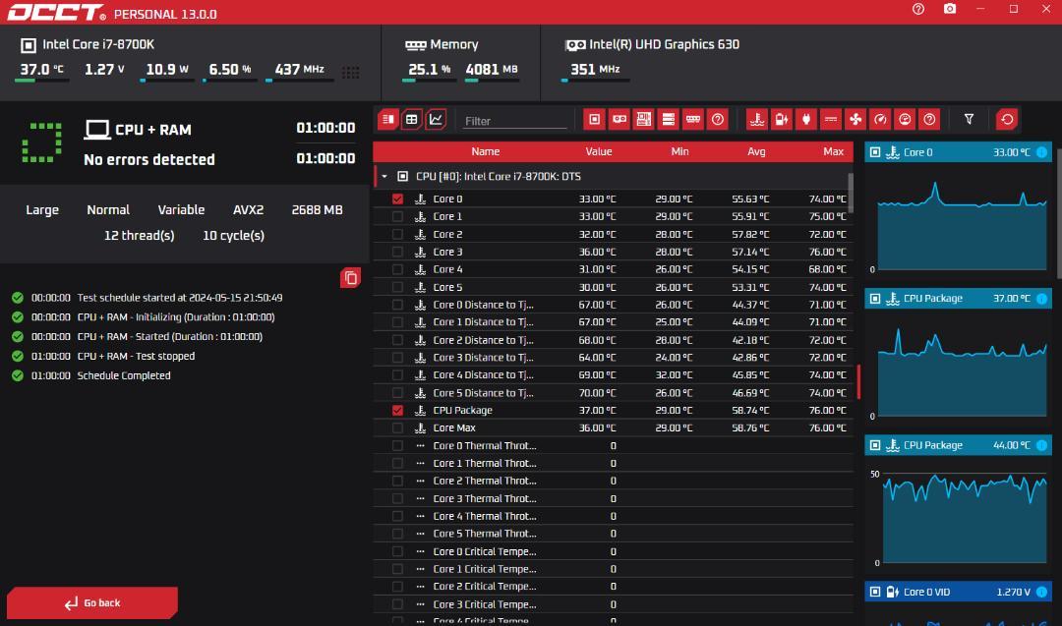Select the 'Large' test setting text
Image resolution: width=1062 pixels, height=626 pixels.
[x=42, y=209]
